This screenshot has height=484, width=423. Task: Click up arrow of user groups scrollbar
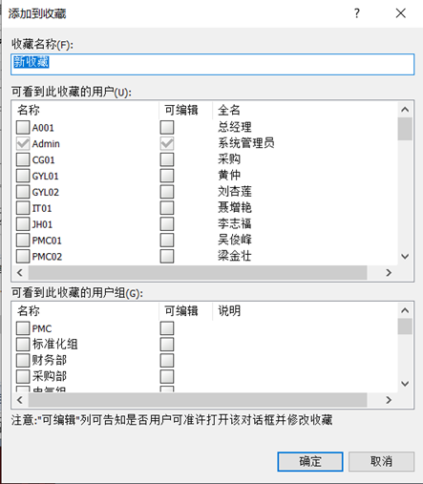[405, 310]
